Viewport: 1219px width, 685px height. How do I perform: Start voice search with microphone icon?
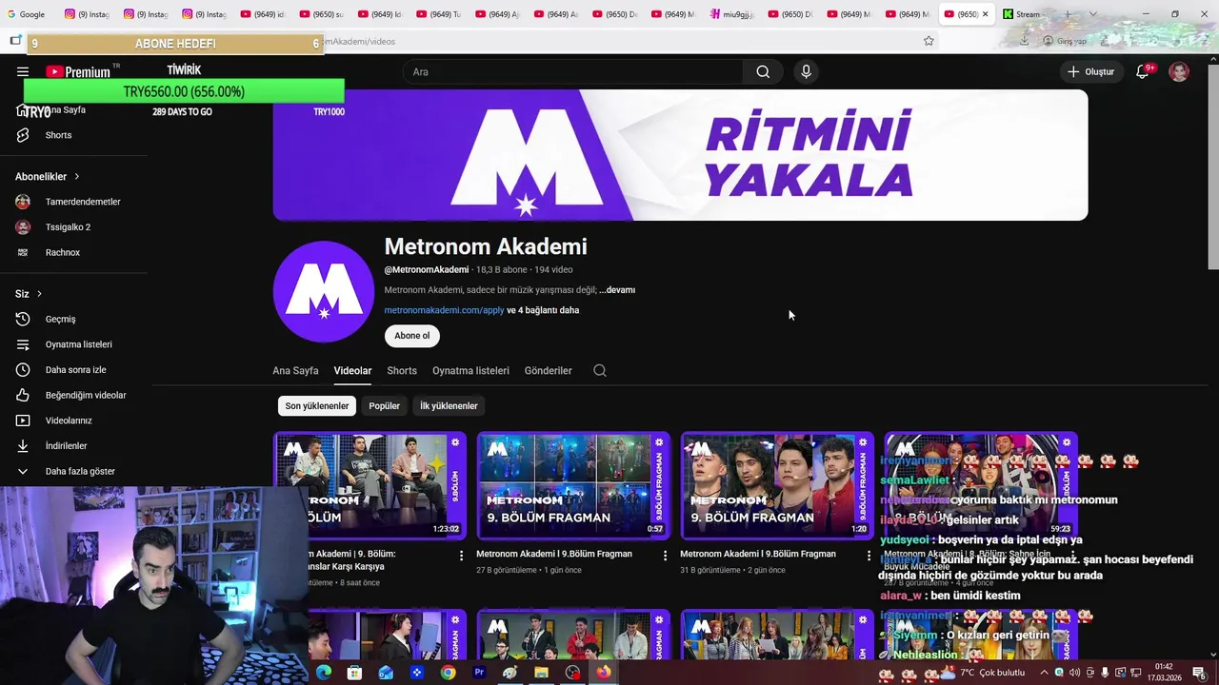[806, 71]
